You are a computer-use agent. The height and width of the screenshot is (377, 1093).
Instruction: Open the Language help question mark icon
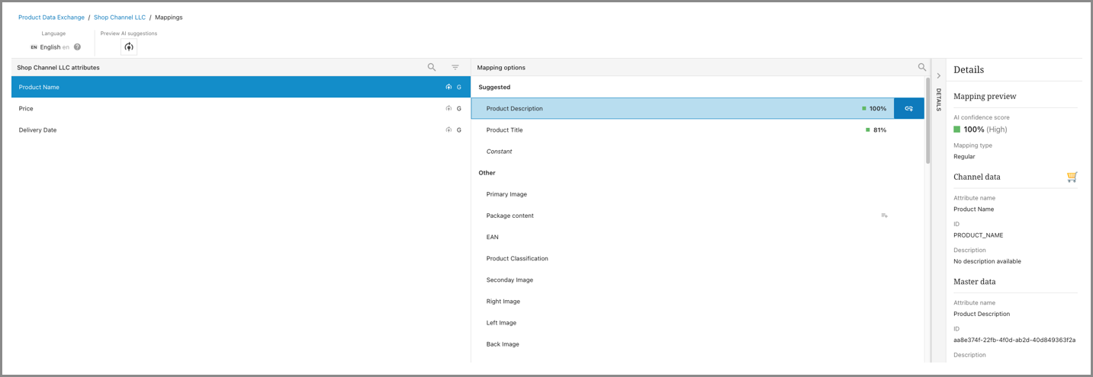click(77, 47)
